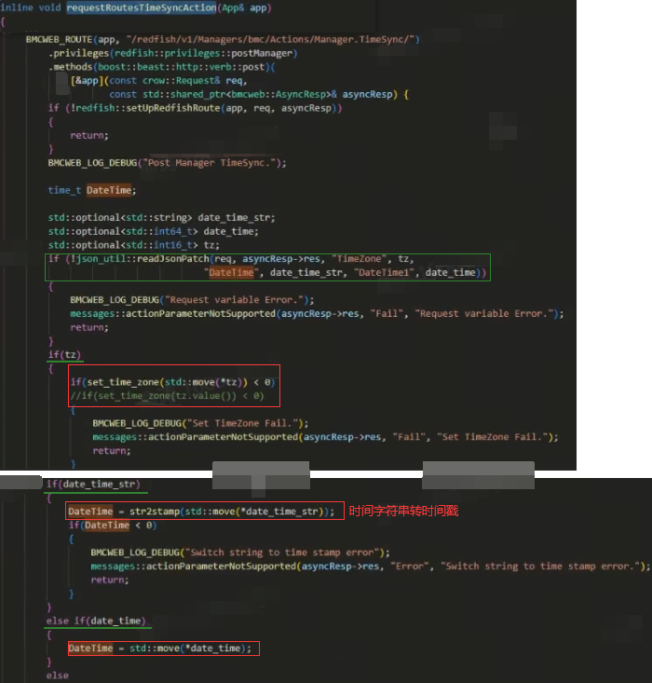
Task: Click the return statement after setUpRedfishRoute check
Action: point(89,135)
